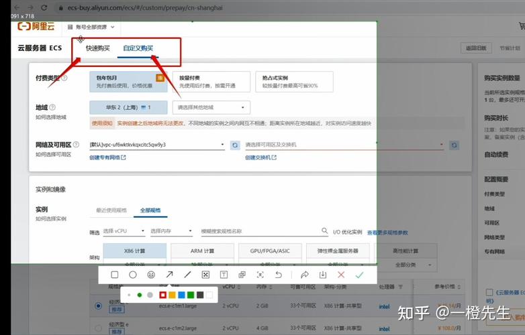Image resolution: width=525 pixels, height=335 pixels.
Task: Select the text annotation tool
Action: [x=224, y=275]
